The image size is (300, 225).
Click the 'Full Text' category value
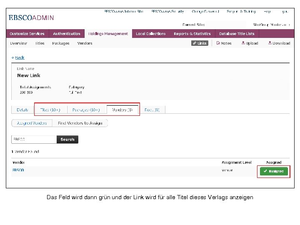coord(75,92)
